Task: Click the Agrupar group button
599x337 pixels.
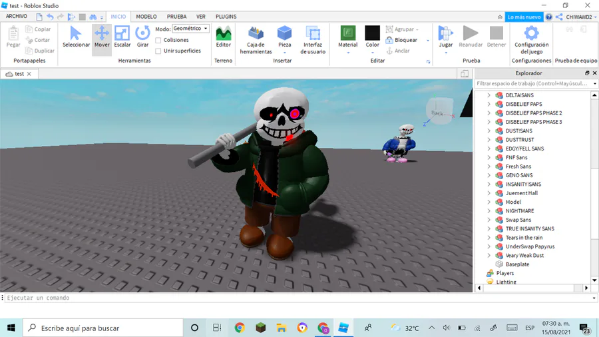Action: click(402, 29)
